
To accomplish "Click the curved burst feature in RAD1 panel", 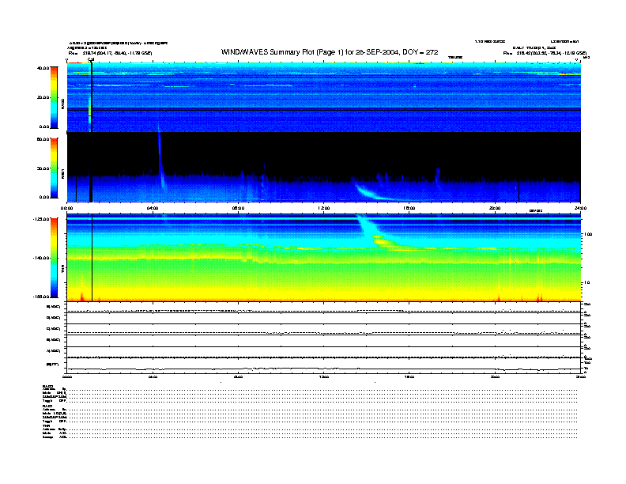I will (x=371, y=191).
